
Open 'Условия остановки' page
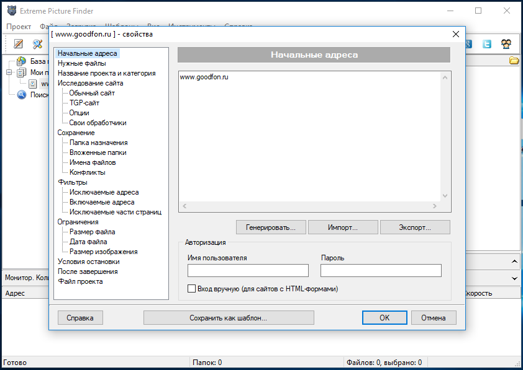(88, 262)
